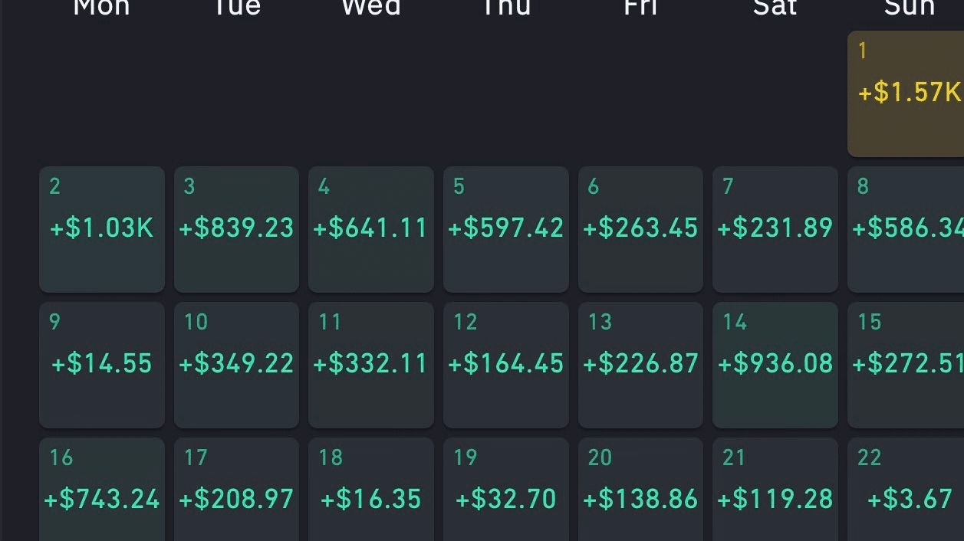Open day 17 entry +$208.97
The width and height of the screenshot is (964, 541).
coord(236,489)
